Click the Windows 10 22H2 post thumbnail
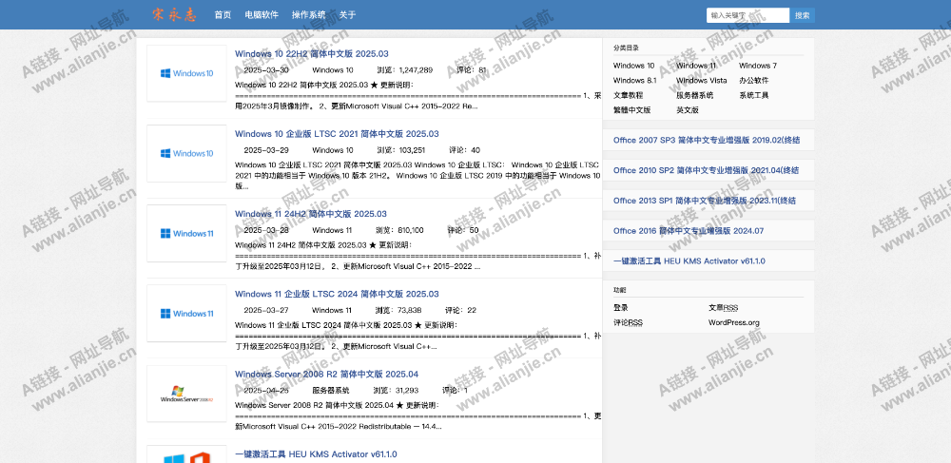 pyautogui.click(x=186, y=73)
